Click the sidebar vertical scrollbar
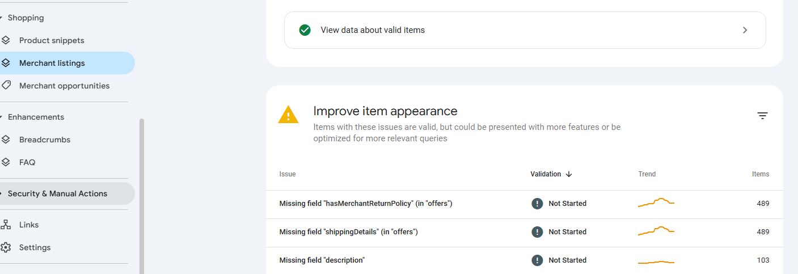 [x=142, y=193]
